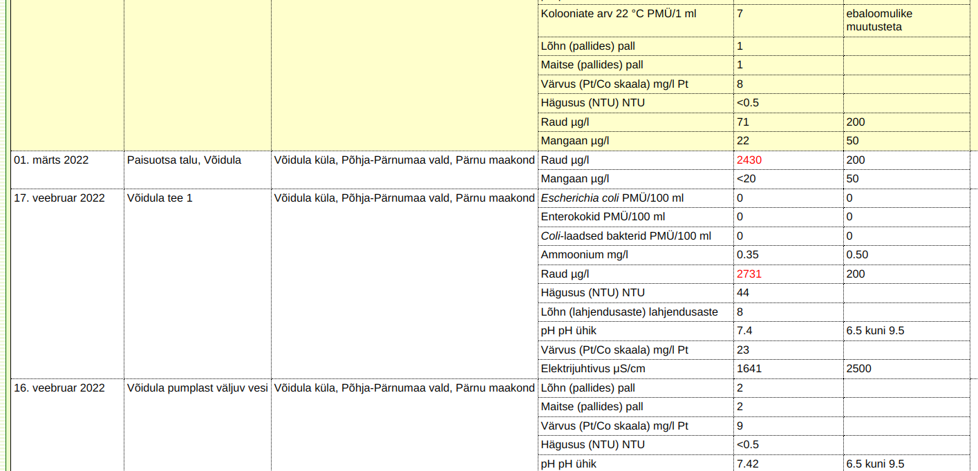Click the 'Võidula tee 1' location cell

(x=197, y=283)
